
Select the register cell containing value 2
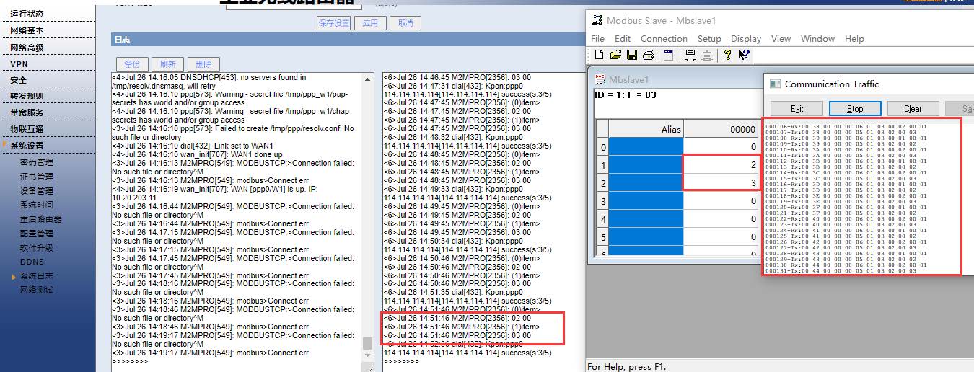(x=720, y=165)
